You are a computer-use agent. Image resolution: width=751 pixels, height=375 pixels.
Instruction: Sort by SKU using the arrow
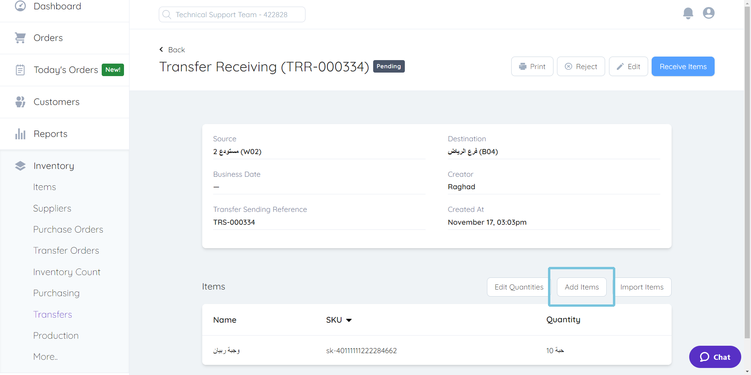pos(349,320)
